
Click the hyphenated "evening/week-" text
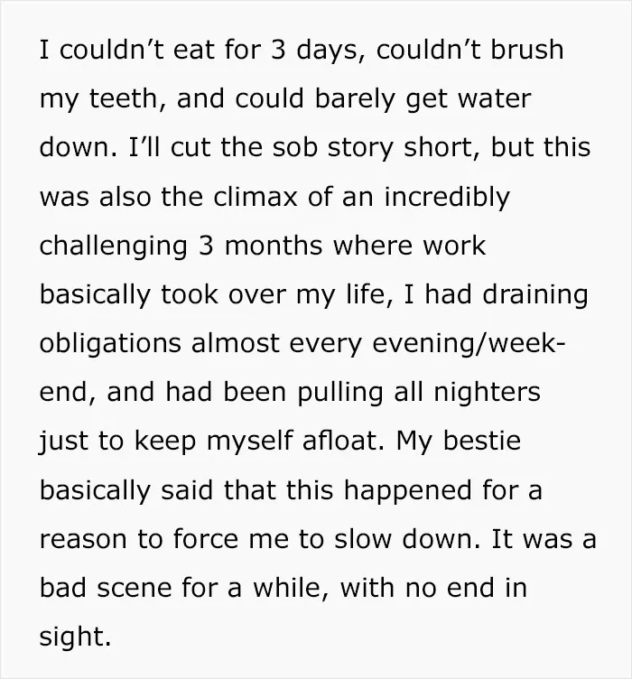pos(469,345)
